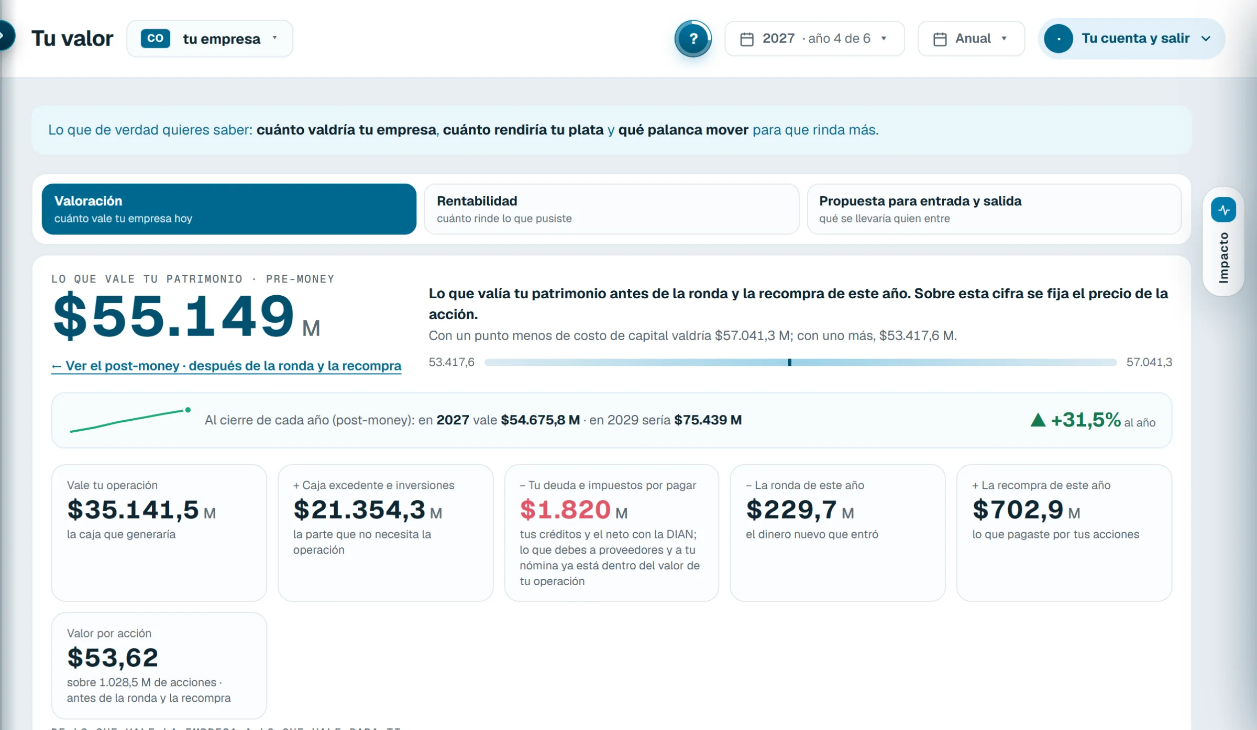This screenshot has width=1257, height=730.
Task: Click the LO QUE VALE TU PATRIMONIO heading
Action: [x=193, y=279]
